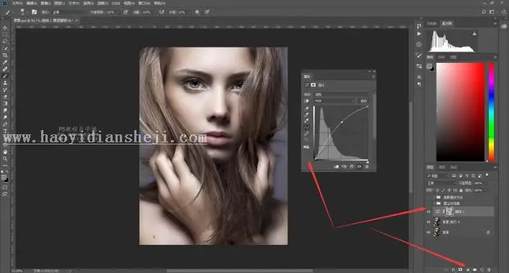Screen dimensions: 509x273
Task: Open the layer blend mode dropdown
Action: [x=441, y=183]
